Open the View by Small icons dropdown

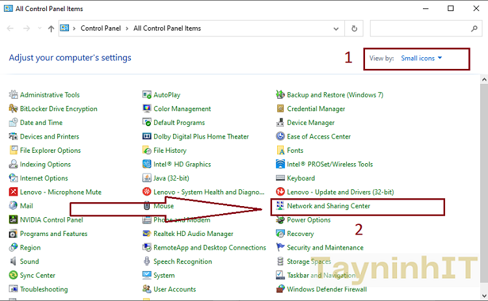click(x=421, y=59)
